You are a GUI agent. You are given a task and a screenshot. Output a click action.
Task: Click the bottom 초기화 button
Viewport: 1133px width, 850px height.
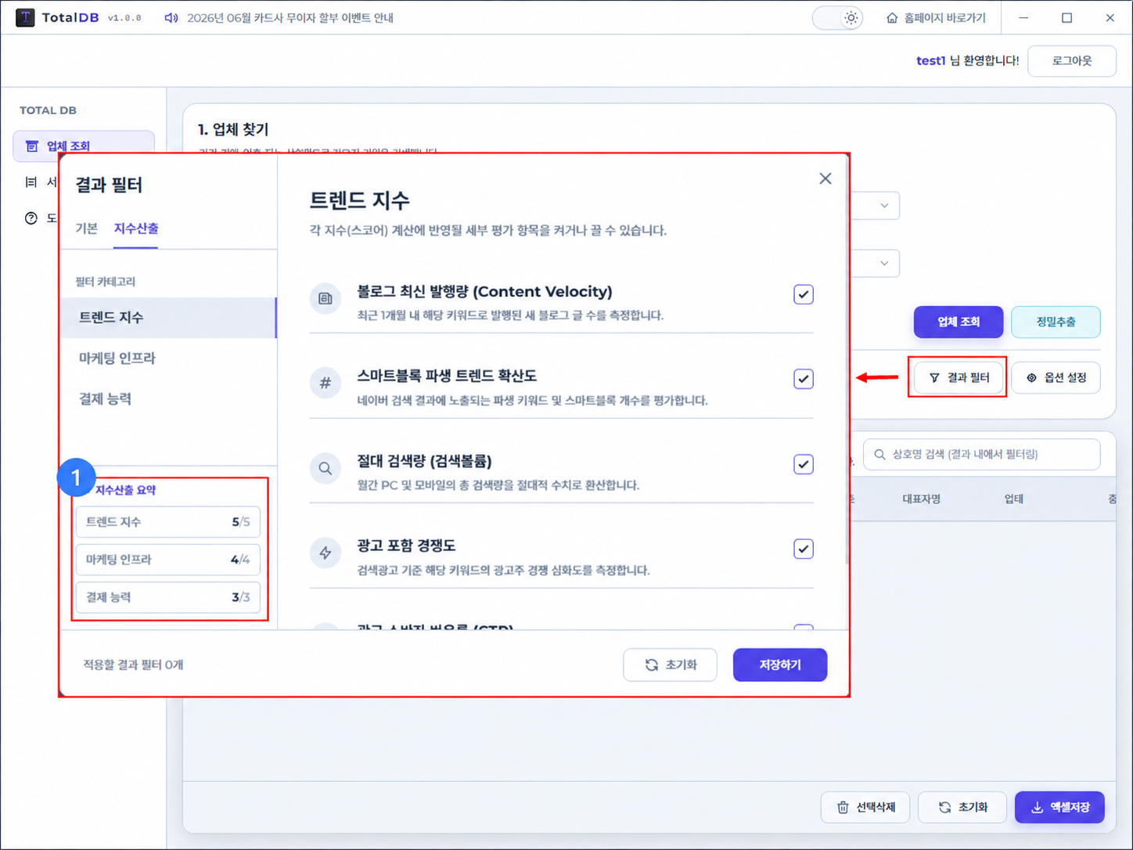tap(962, 807)
